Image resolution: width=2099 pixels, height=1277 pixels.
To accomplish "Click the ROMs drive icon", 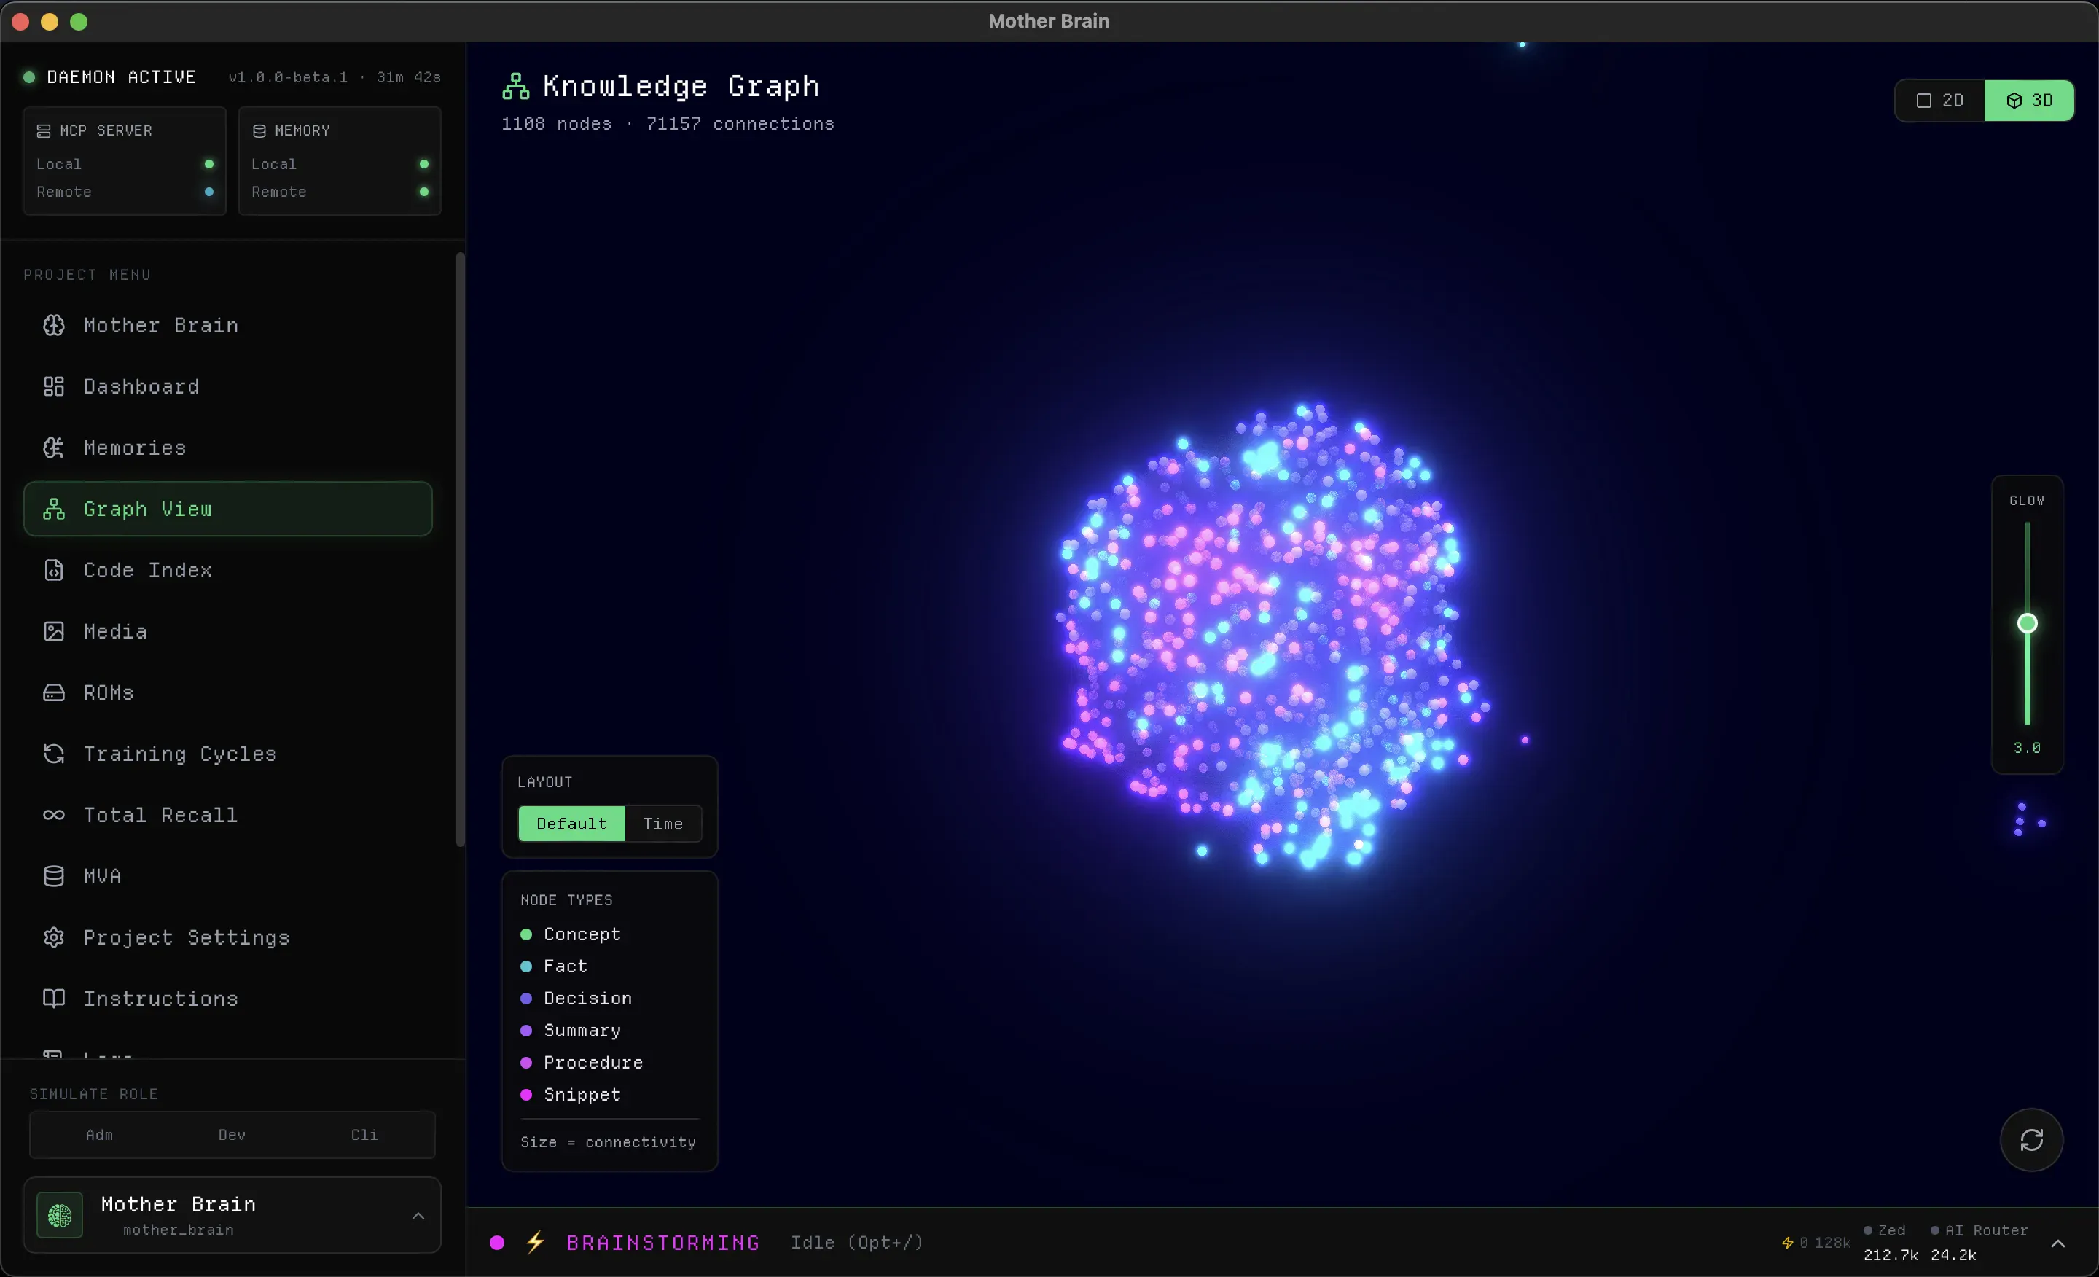I will tap(54, 692).
